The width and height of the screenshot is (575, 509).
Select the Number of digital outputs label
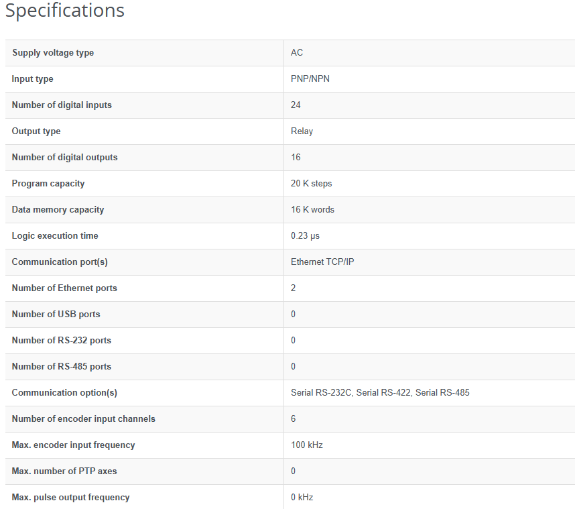coord(64,158)
